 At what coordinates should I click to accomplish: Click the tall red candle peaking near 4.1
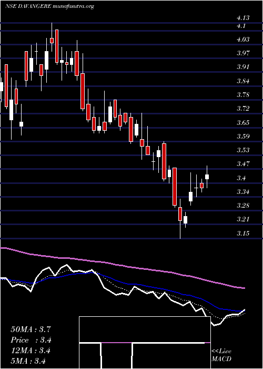pyautogui.click(x=57, y=46)
